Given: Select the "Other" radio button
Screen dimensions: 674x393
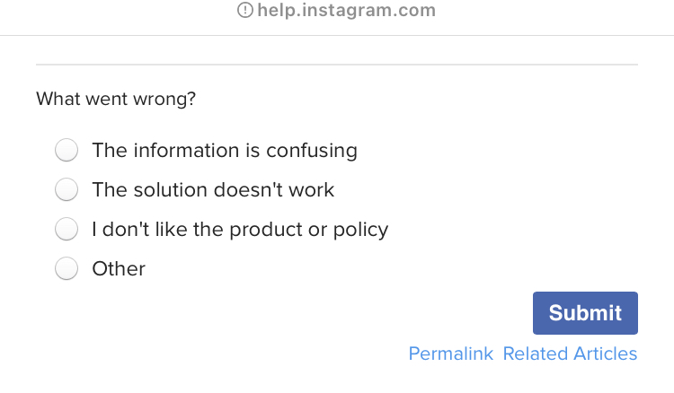Looking at the screenshot, I should point(67,269).
